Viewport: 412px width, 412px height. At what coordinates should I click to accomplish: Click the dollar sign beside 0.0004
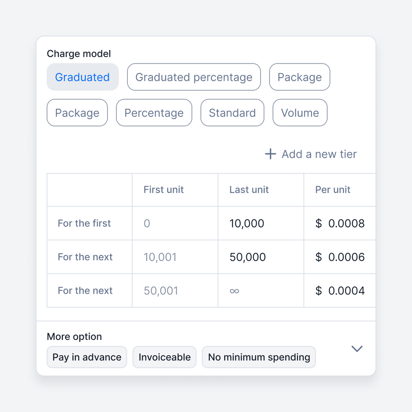(319, 291)
